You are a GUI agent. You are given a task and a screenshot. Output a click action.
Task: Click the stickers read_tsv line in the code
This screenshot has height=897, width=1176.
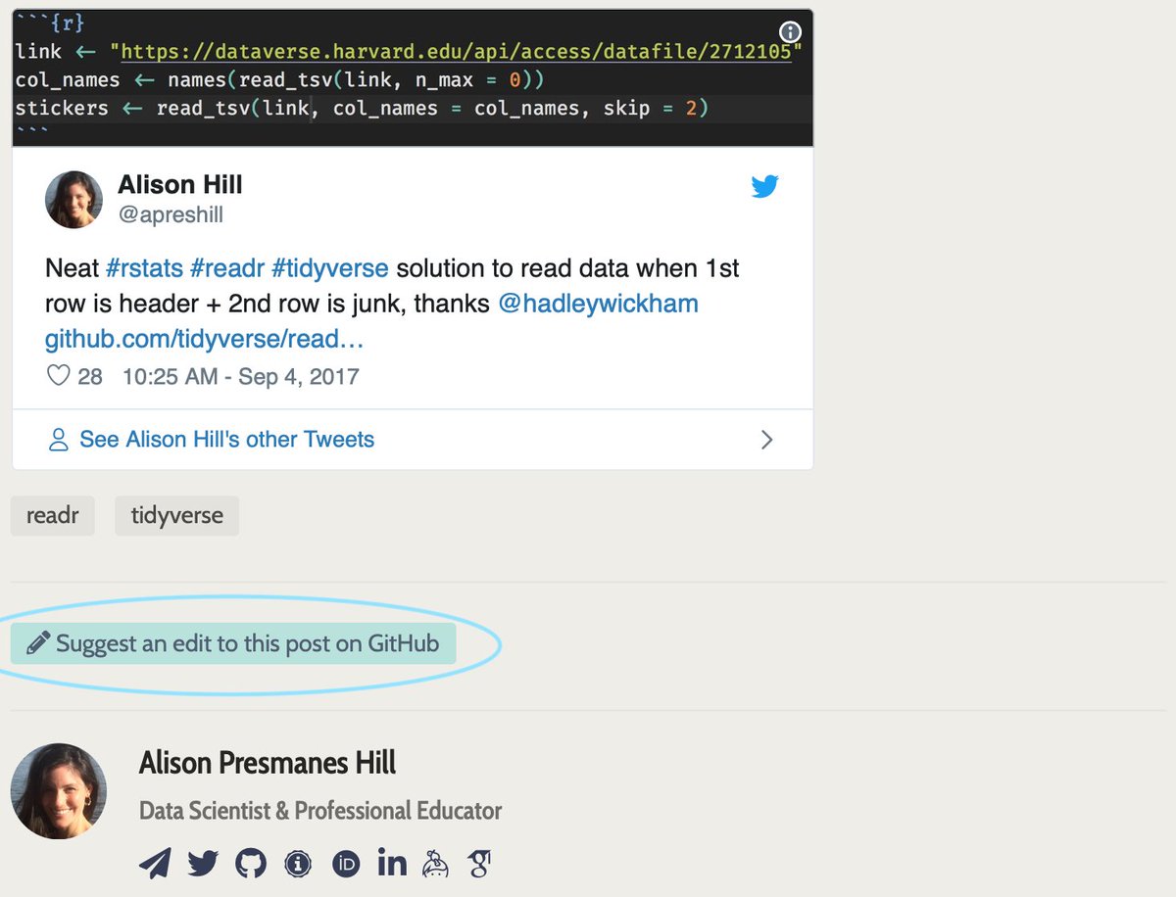(362, 108)
